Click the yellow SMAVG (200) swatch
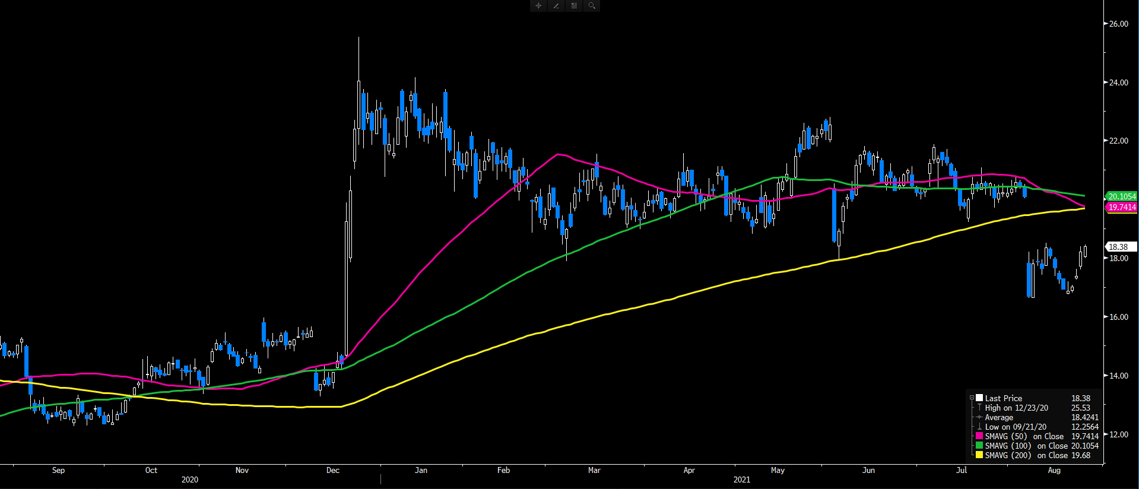Viewport: 1139px width, 489px height. (x=979, y=455)
